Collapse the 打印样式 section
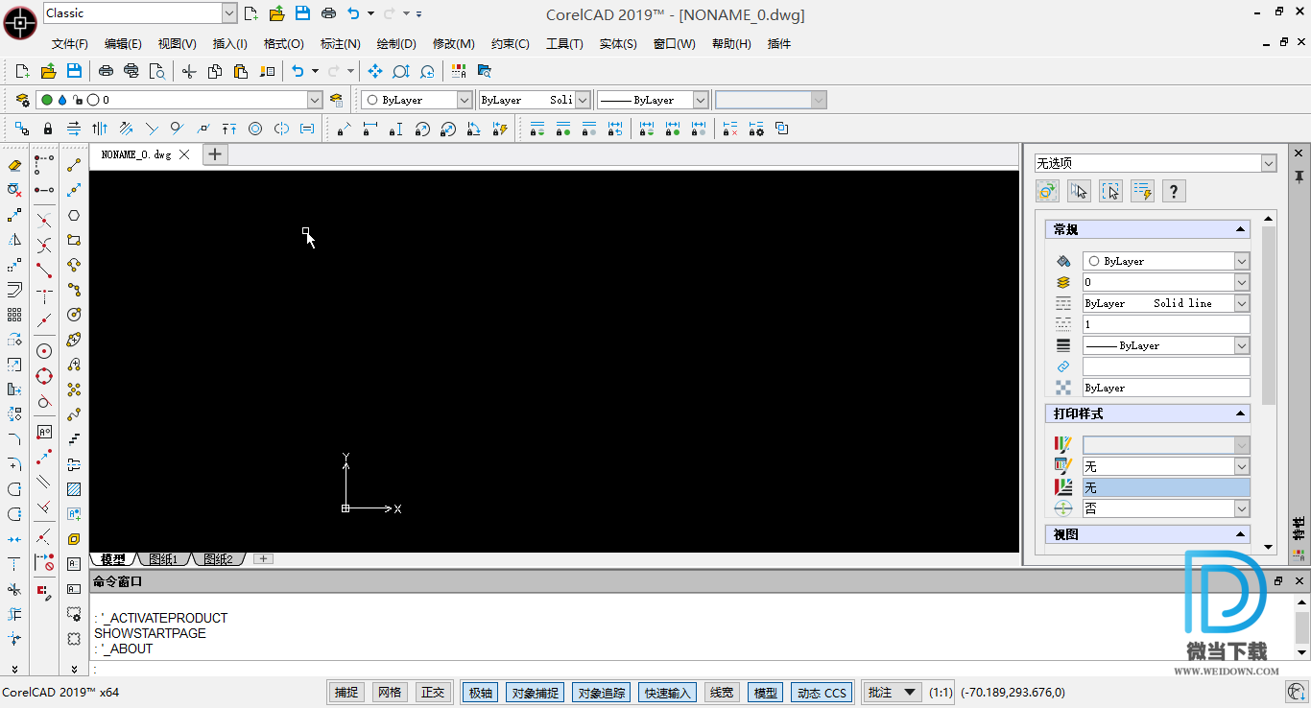1311x708 pixels. point(1241,414)
